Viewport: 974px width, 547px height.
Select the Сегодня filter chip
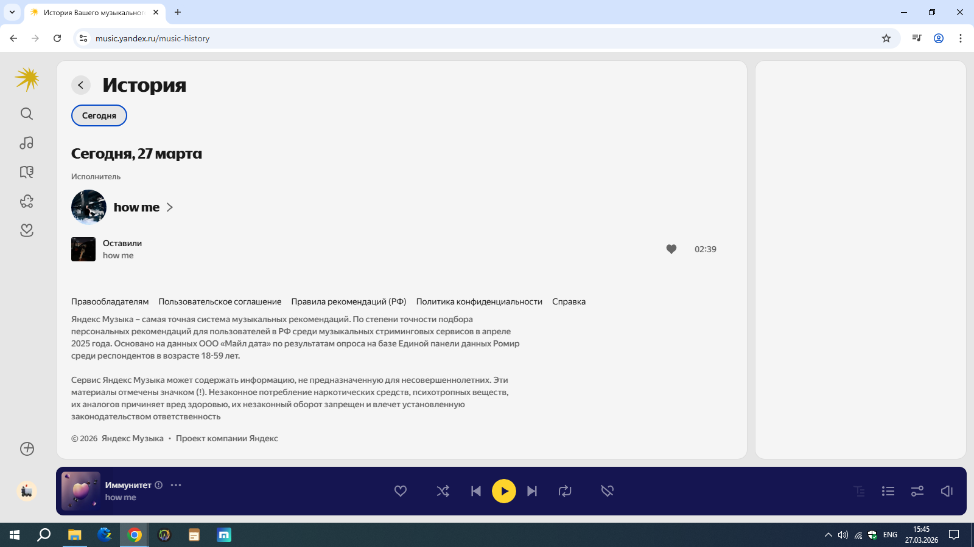coord(99,115)
